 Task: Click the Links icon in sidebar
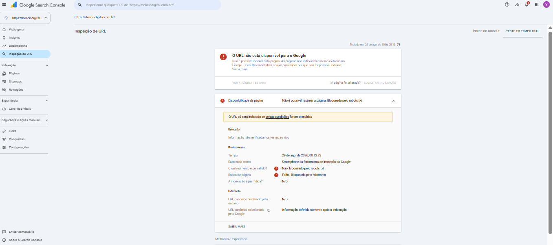click(4, 131)
